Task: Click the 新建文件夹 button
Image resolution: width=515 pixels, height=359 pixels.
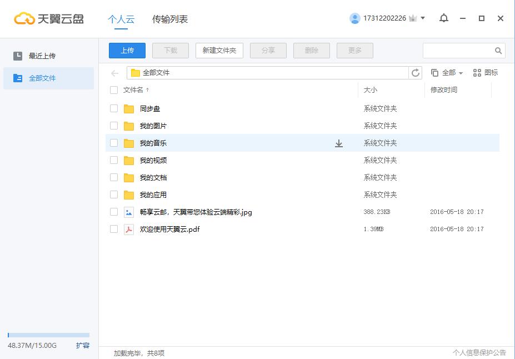Action: 219,51
